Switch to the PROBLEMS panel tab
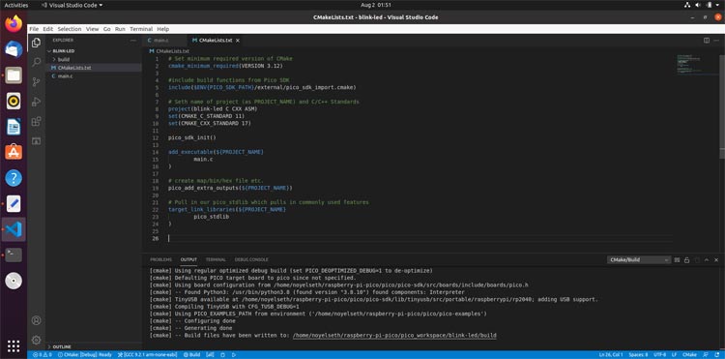 pos(160,259)
